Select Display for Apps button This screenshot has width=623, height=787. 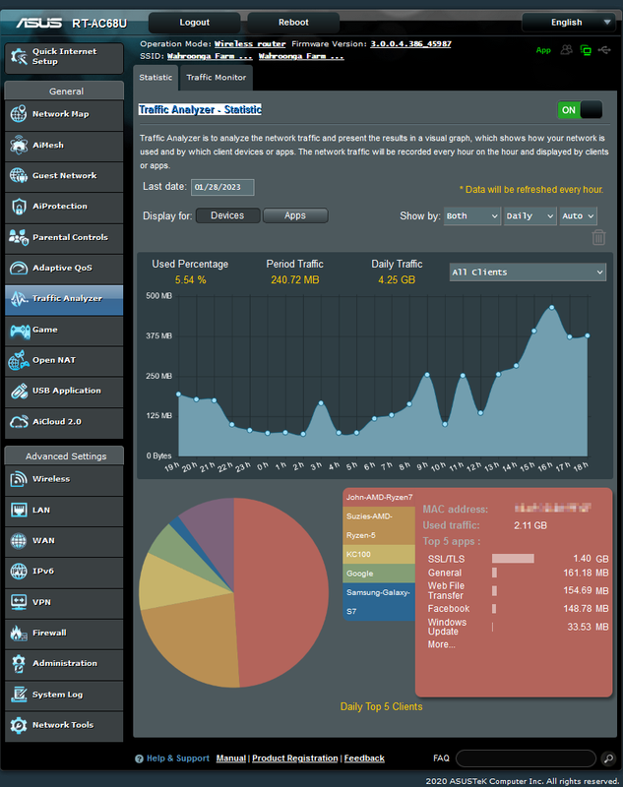(x=295, y=215)
